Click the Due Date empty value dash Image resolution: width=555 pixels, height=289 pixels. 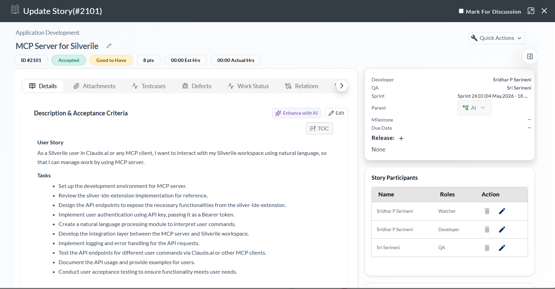(x=529, y=128)
